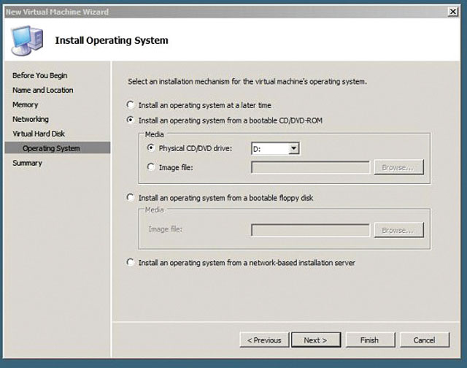Viewport: 467px width, 368px height.
Task: Select the Operating System step
Action: coord(58,148)
